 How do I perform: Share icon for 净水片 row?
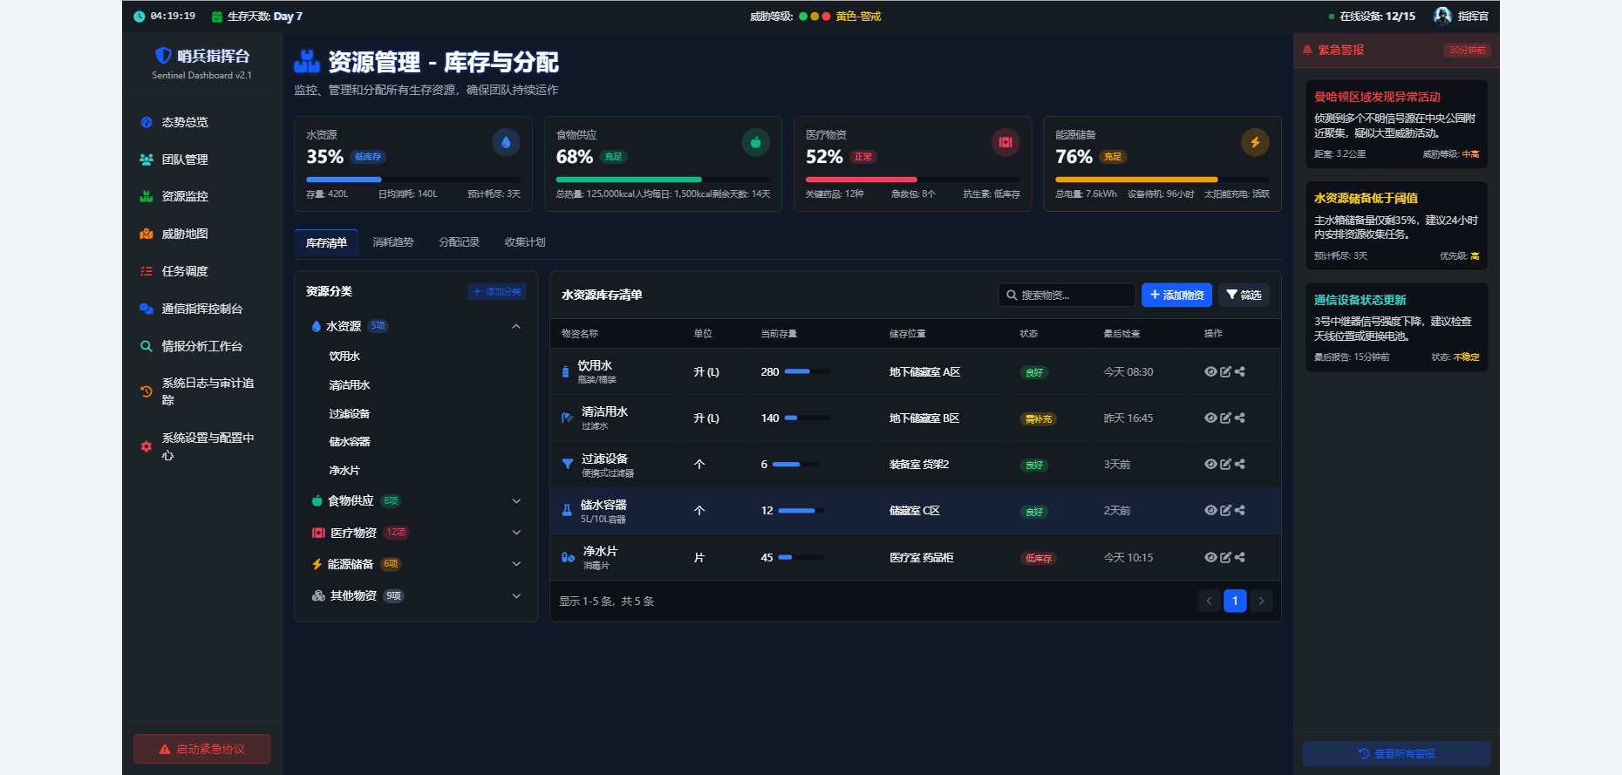click(1240, 557)
